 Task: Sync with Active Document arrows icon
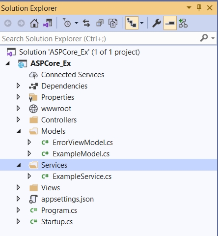pos(86,23)
